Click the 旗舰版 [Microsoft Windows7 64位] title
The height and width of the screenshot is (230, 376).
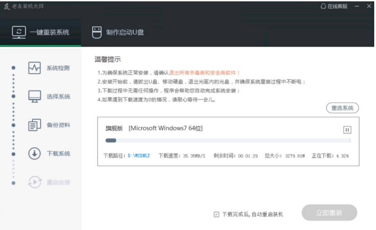click(154, 128)
